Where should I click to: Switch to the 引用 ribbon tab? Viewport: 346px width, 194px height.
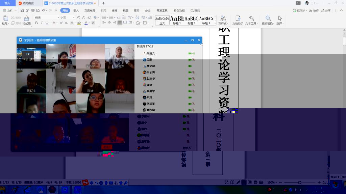(x=103, y=10)
